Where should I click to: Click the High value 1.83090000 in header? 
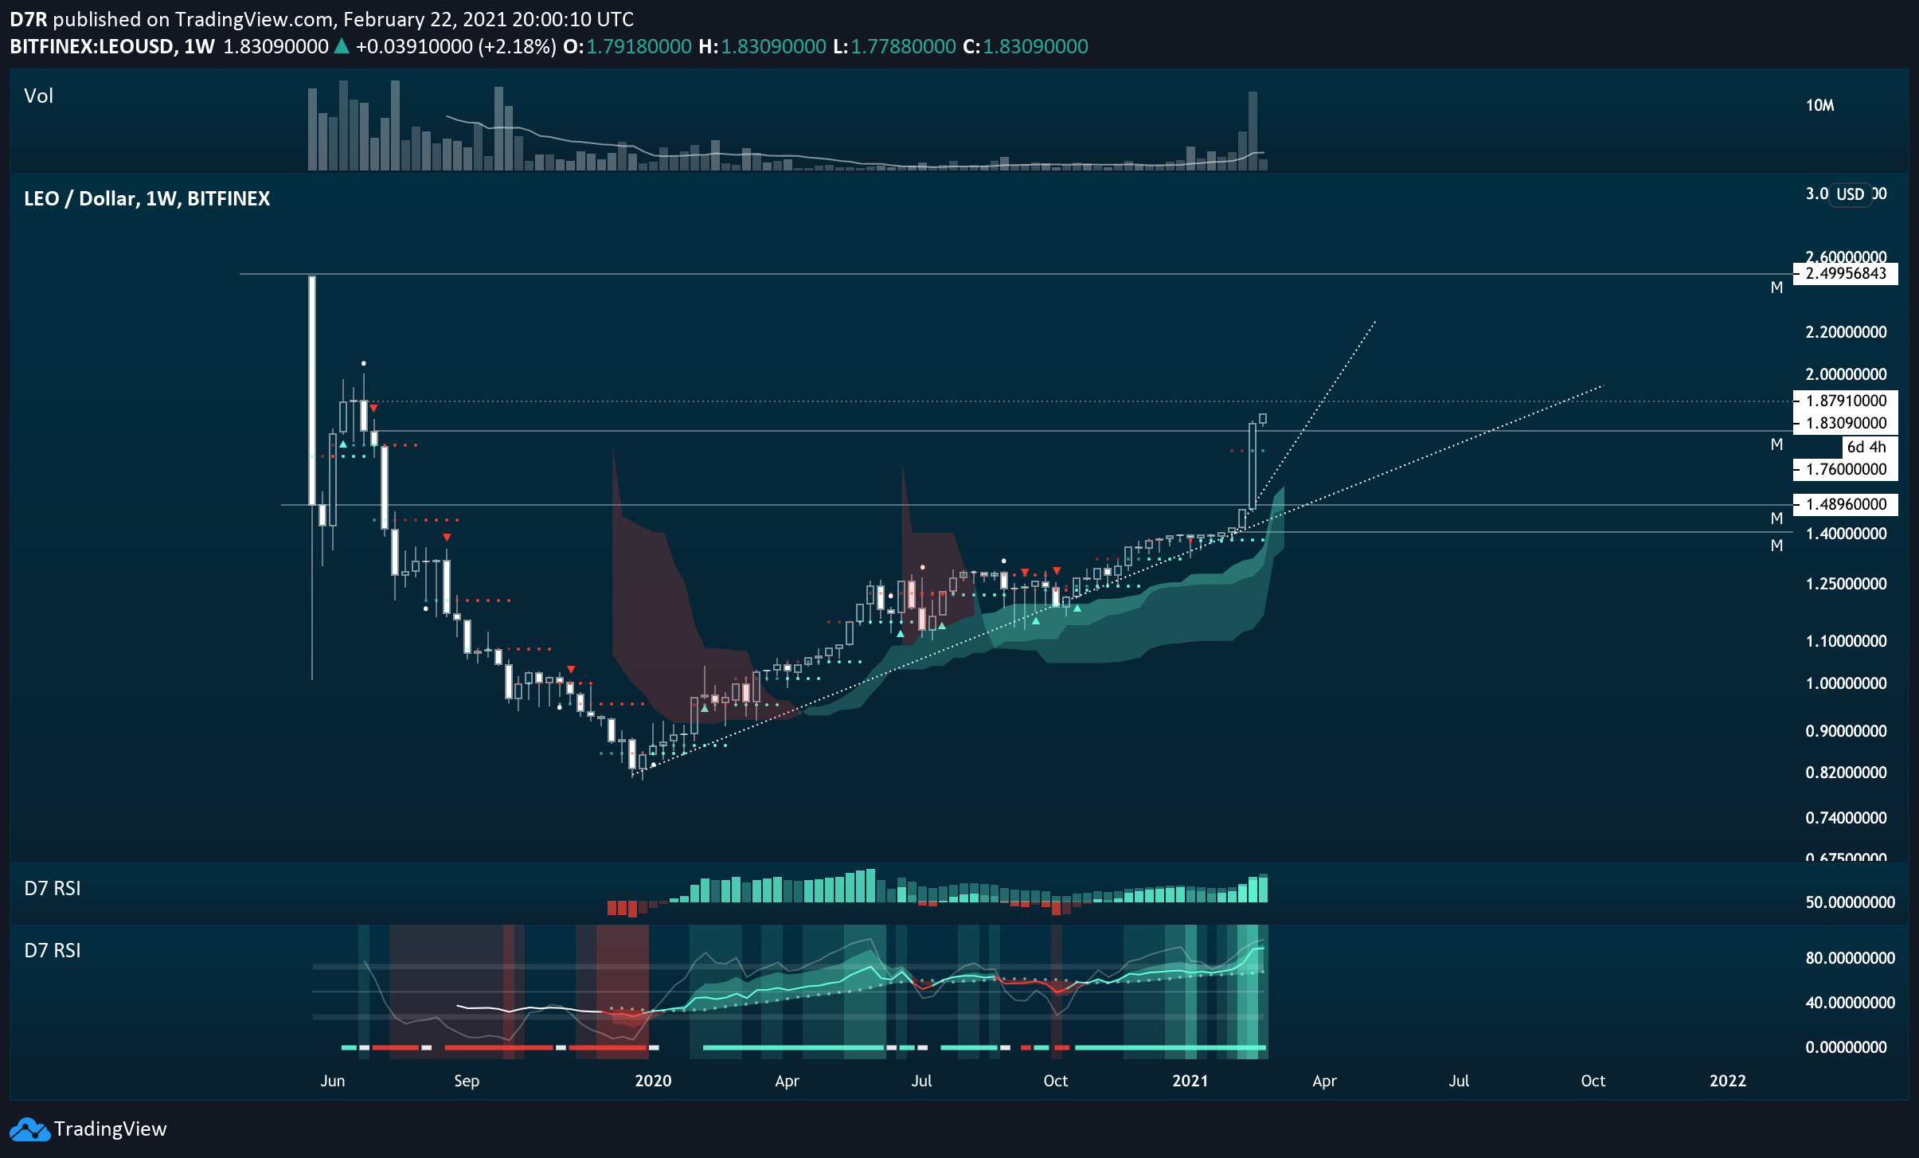[x=773, y=46]
